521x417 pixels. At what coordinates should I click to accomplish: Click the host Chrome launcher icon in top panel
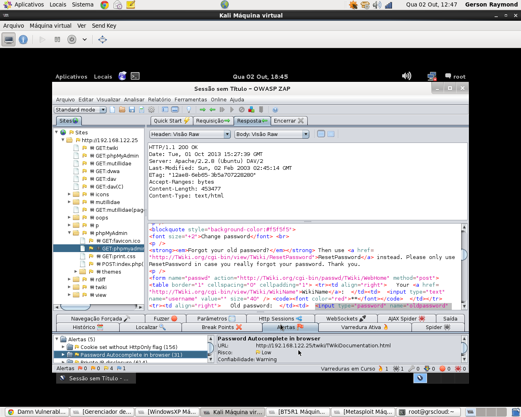coord(105,5)
